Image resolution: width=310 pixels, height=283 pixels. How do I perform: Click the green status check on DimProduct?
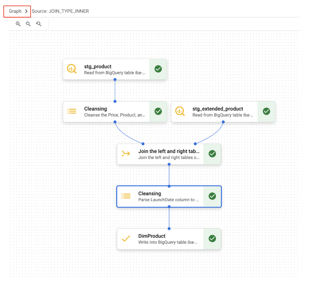click(212, 239)
